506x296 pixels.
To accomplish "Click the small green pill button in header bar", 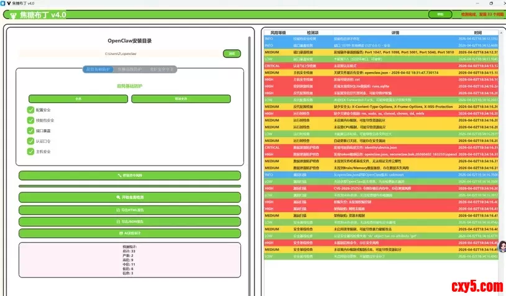I will 440,14.
